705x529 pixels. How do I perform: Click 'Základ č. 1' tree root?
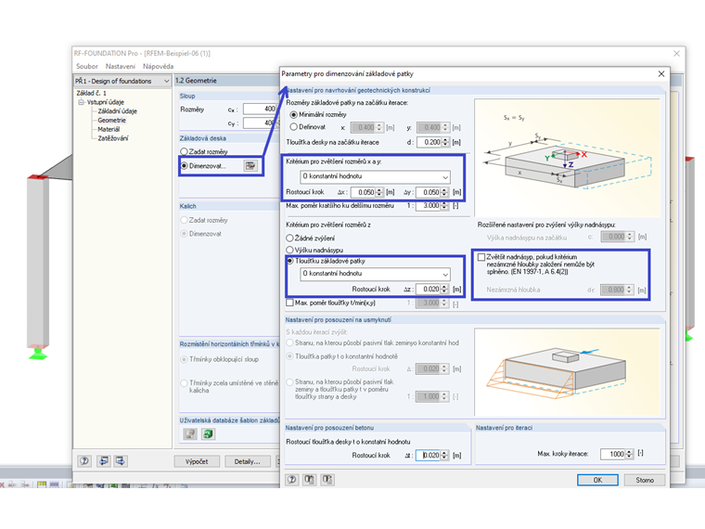tap(91, 93)
